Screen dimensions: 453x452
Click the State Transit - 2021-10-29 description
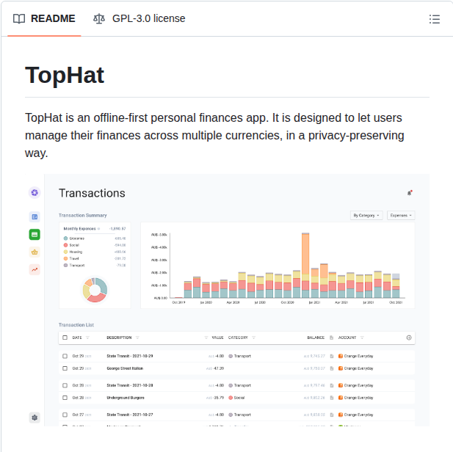(x=129, y=356)
